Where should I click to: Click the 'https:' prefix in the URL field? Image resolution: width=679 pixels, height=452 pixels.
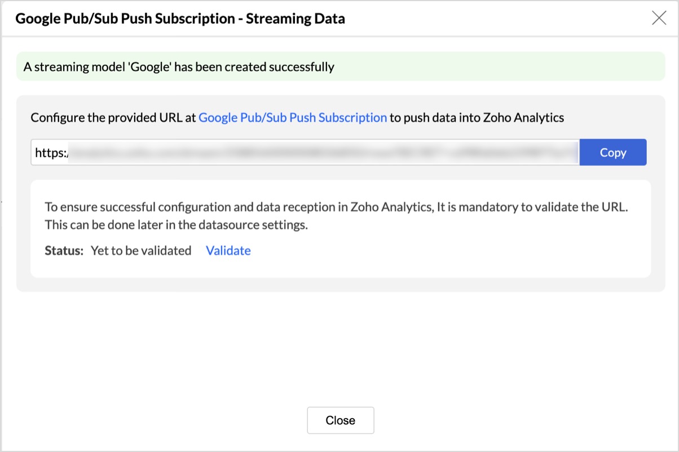coord(51,152)
